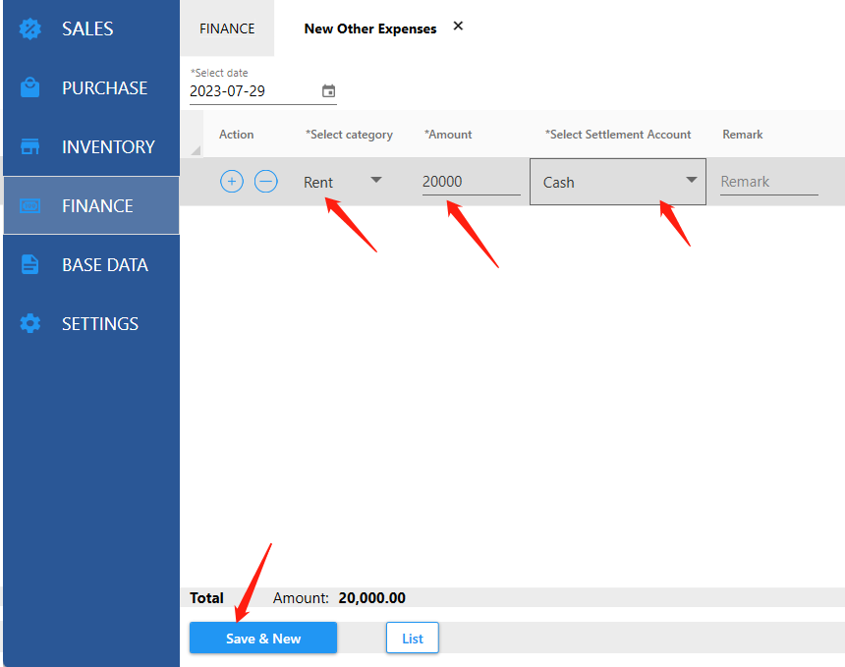845x667 pixels.
Task: Open the calendar date picker icon
Action: point(328,91)
